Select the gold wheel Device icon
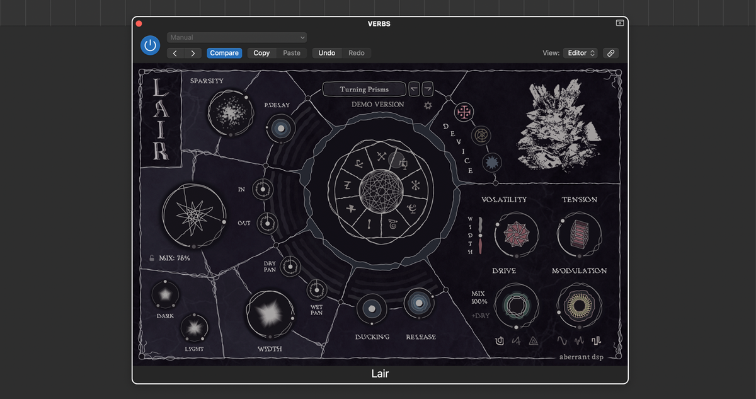756x399 pixels. [481, 135]
